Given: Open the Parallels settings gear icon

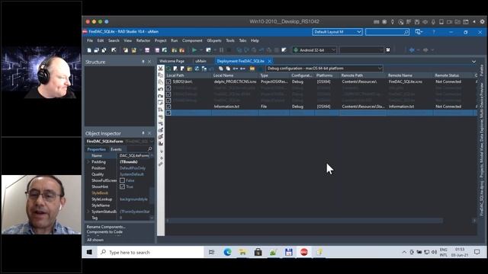Looking at the screenshot, I should (x=482, y=22).
